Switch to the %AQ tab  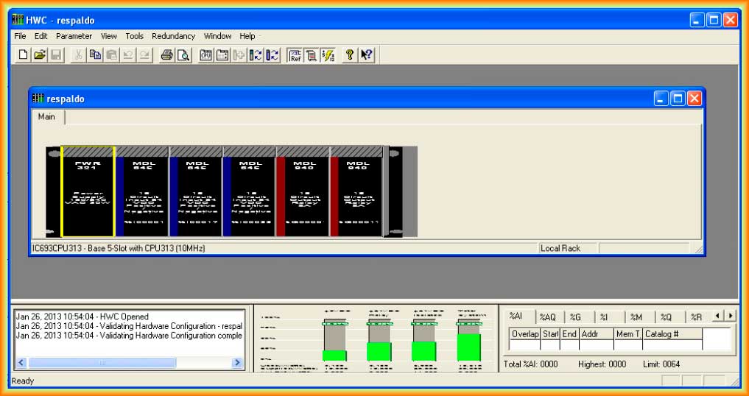point(547,317)
